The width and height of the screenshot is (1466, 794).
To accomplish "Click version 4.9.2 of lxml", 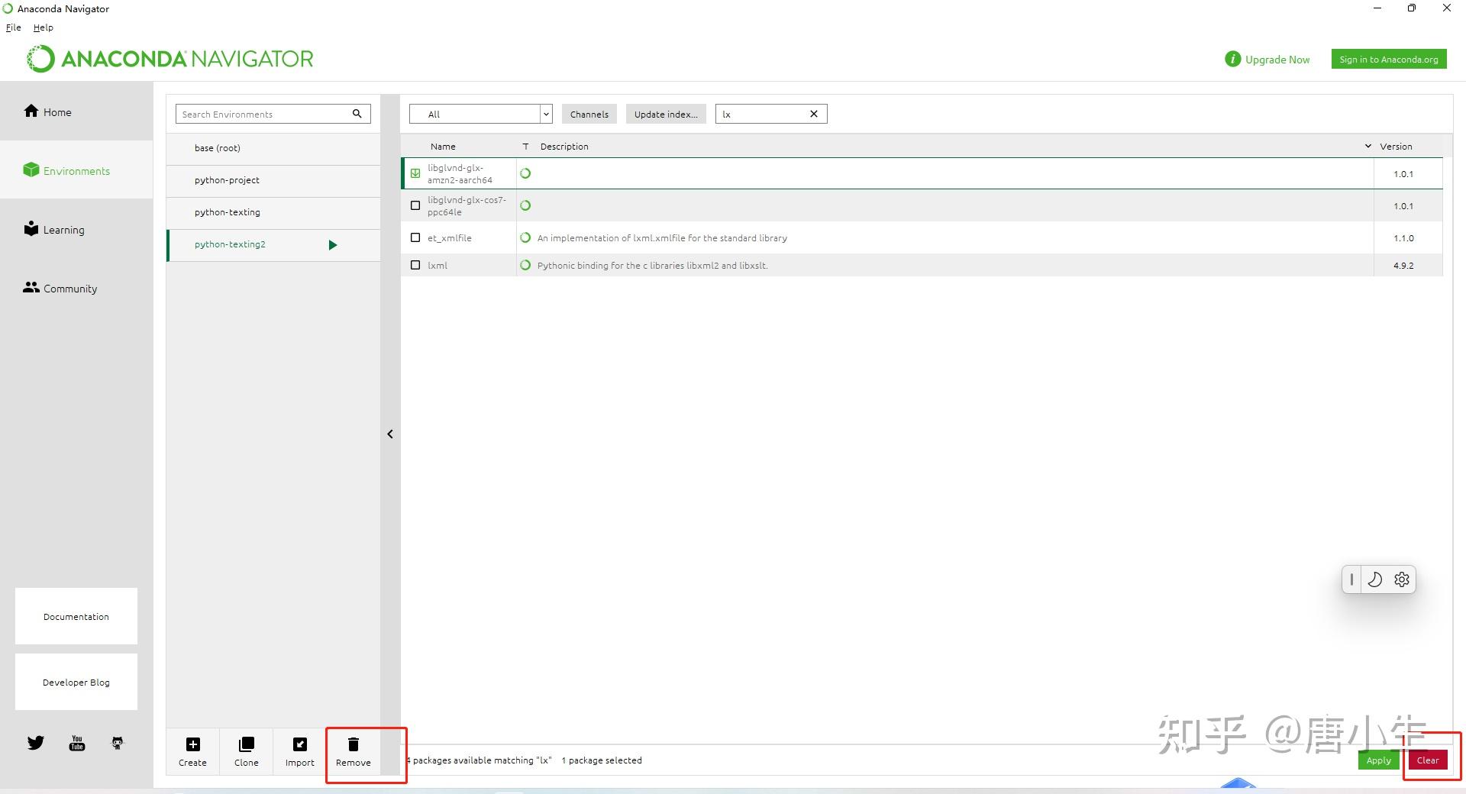I will (x=1403, y=265).
